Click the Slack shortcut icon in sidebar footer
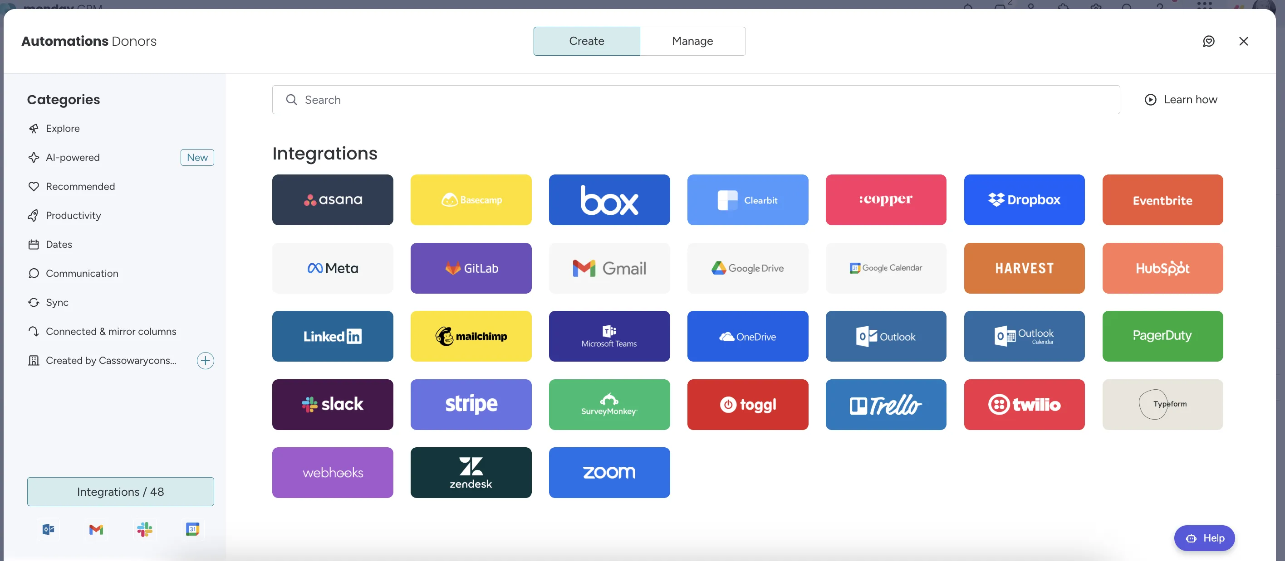The width and height of the screenshot is (1285, 561). point(145,529)
